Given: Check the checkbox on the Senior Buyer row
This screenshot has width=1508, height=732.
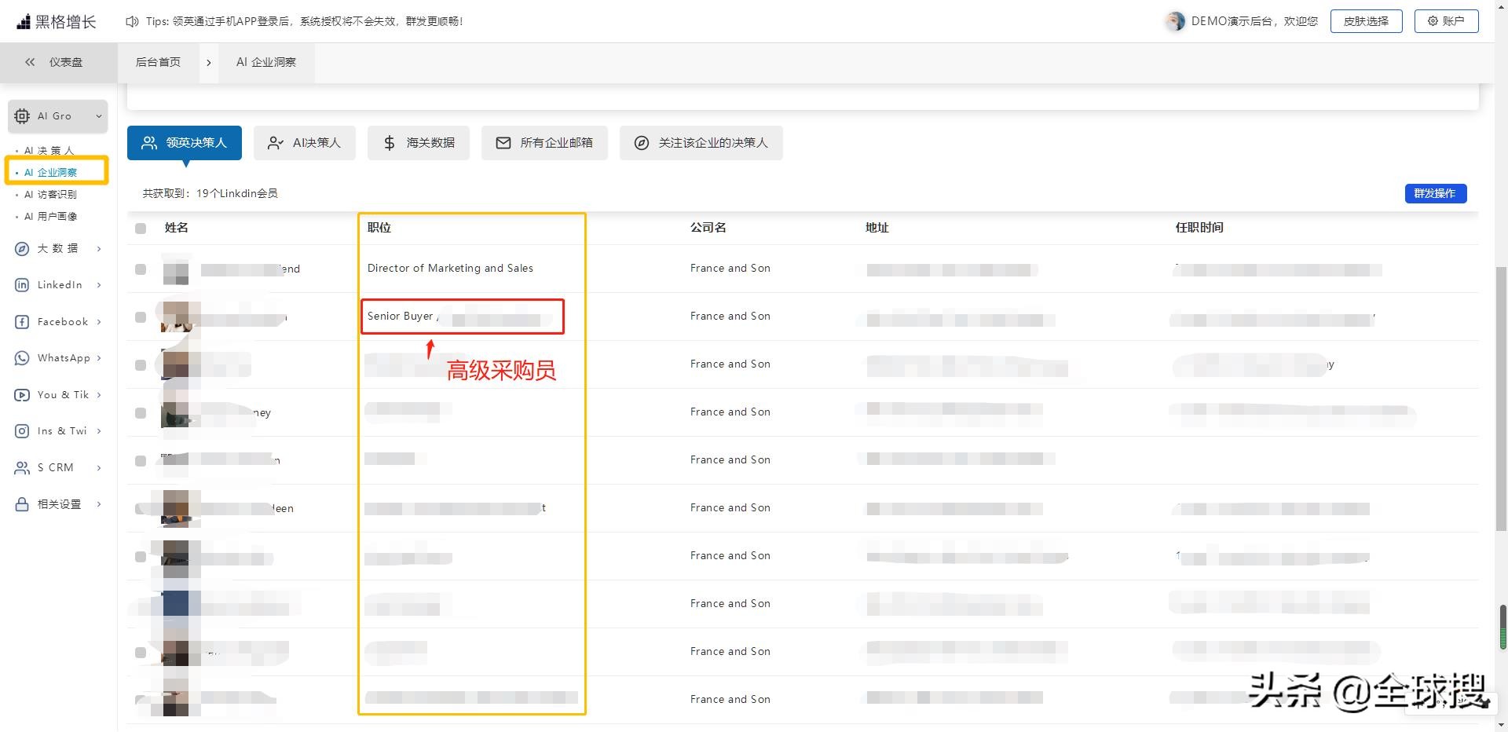Looking at the screenshot, I should [x=141, y=317].
